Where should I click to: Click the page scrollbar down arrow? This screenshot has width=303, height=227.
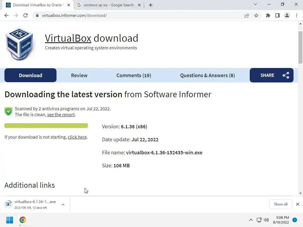point(300,193)
